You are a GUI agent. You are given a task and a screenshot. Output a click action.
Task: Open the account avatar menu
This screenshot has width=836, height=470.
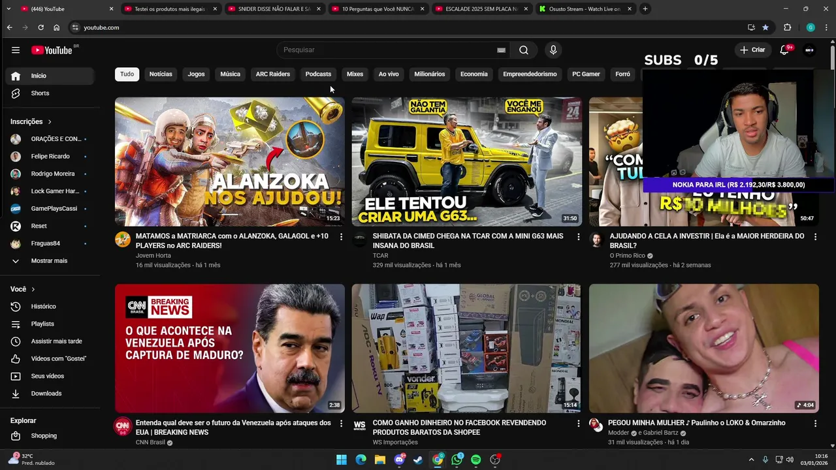(809, 50)
